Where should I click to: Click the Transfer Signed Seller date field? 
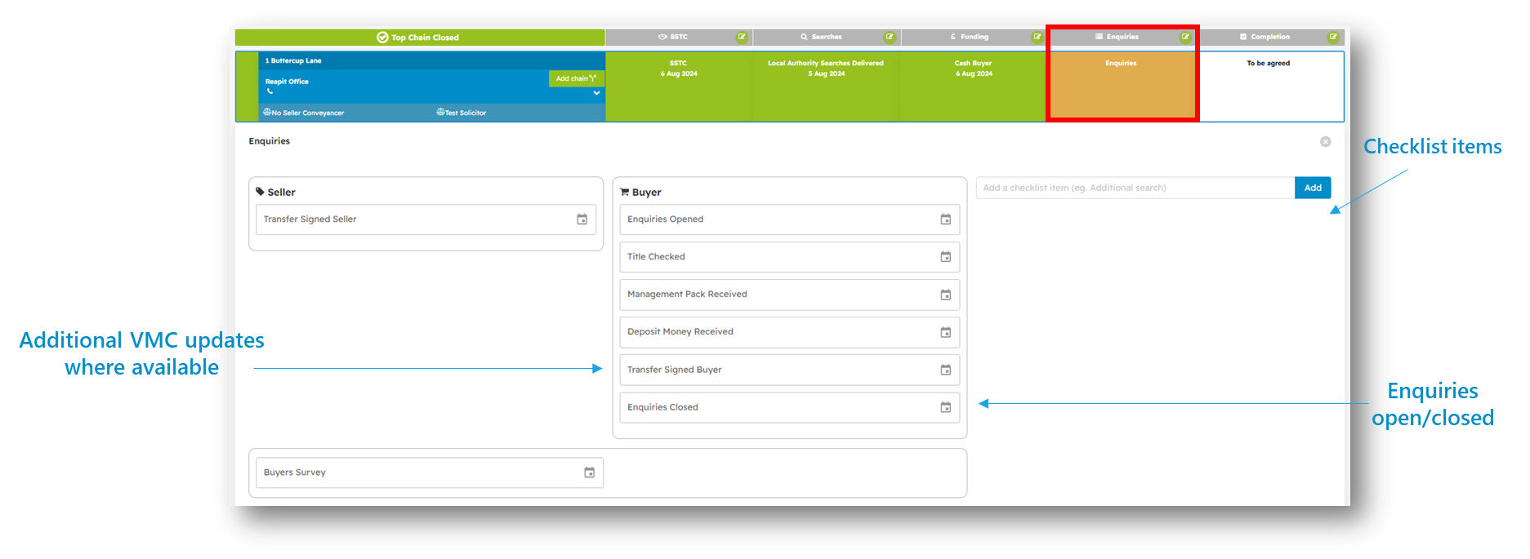point(426,220)
